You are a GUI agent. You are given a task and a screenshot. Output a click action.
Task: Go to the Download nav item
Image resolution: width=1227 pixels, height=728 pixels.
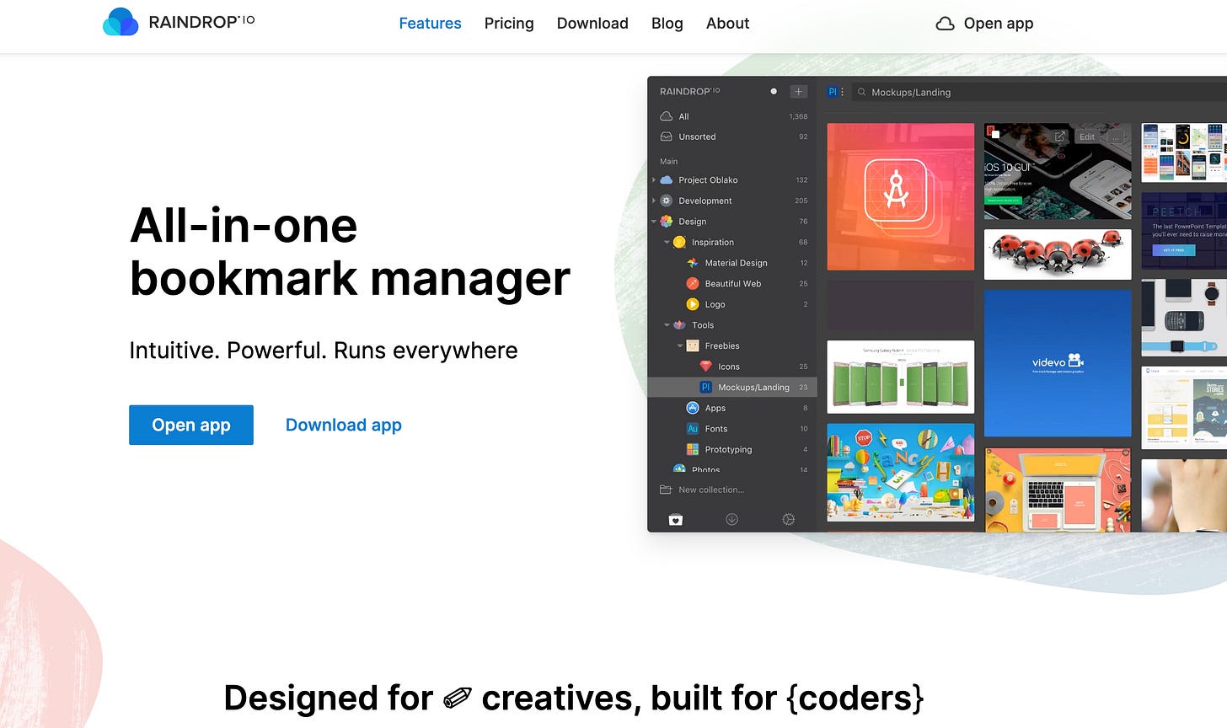(592, 24)
